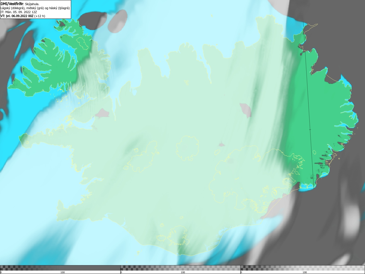Click the '100' label under the light gray scale

pos(305,272)
